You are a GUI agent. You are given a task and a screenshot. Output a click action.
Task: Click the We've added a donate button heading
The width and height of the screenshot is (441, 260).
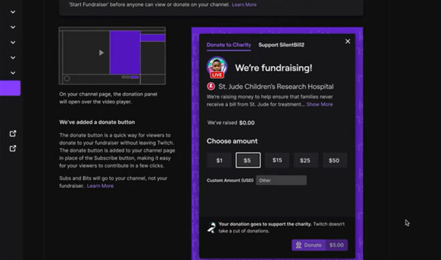pyautogui.click(x=97, y=122)
